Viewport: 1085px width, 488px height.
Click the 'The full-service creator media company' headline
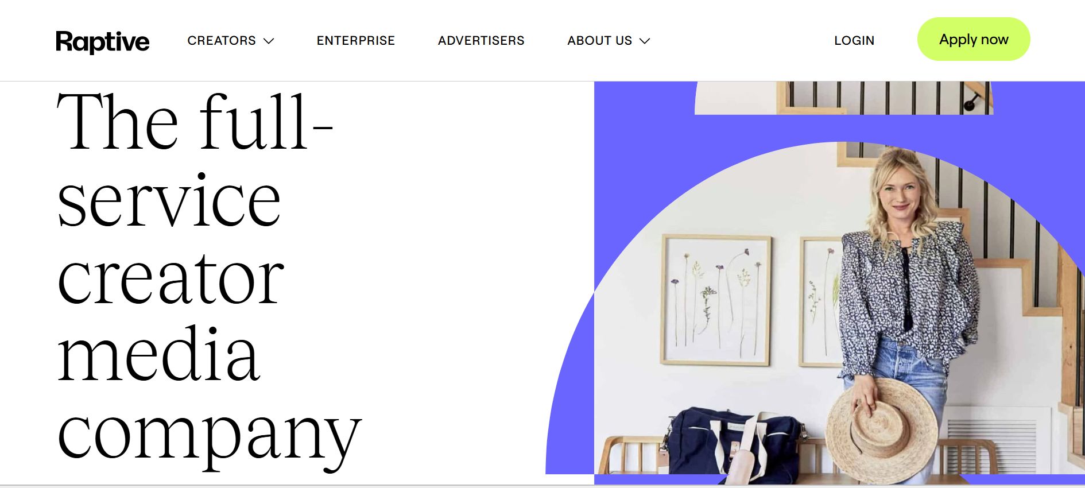[x=210, y=278]
